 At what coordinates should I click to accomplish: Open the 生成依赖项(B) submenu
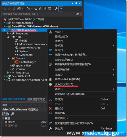pyautogui.click(x=82, y=70)
